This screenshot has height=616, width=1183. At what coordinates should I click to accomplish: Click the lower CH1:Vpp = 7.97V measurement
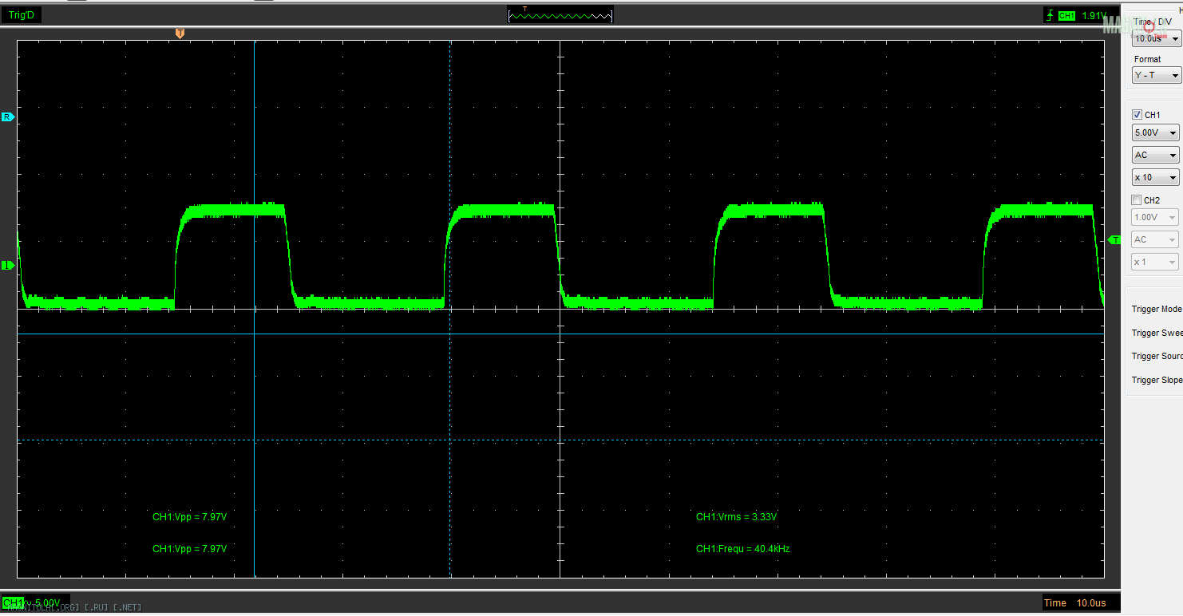coord(189,549)
